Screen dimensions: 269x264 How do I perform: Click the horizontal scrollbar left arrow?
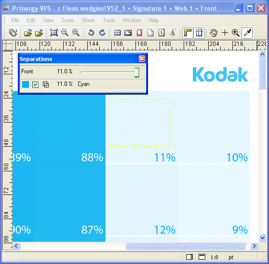[x=16, y=246]
